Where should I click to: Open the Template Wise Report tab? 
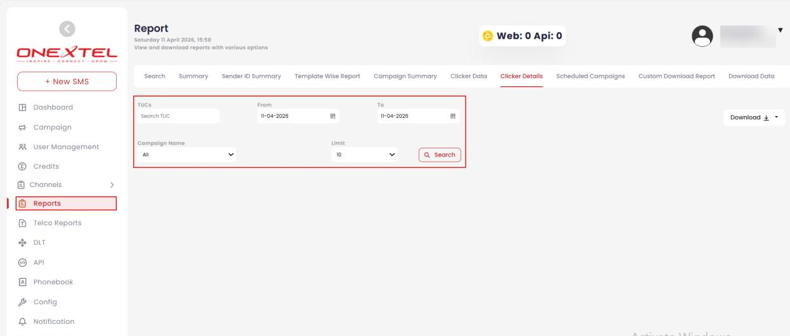[328, 76]
